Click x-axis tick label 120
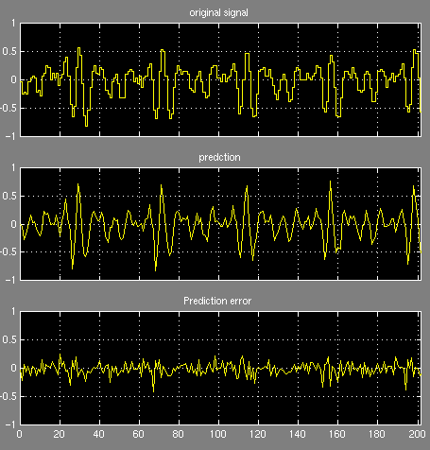Image resolution: width=430 pixels, height=450 pixels. [258, 434]
